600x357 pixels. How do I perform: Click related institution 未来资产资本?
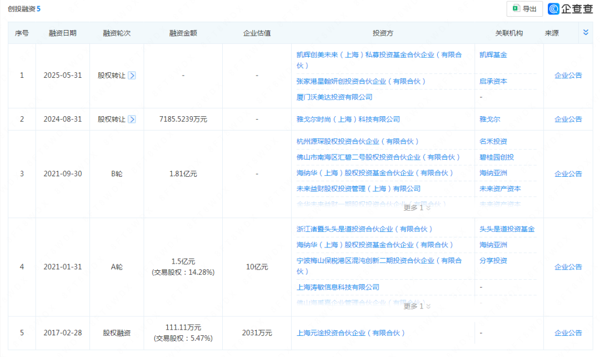click(500, 189)
